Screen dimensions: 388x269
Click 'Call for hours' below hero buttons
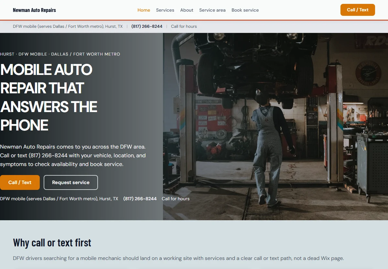(176, 199)
